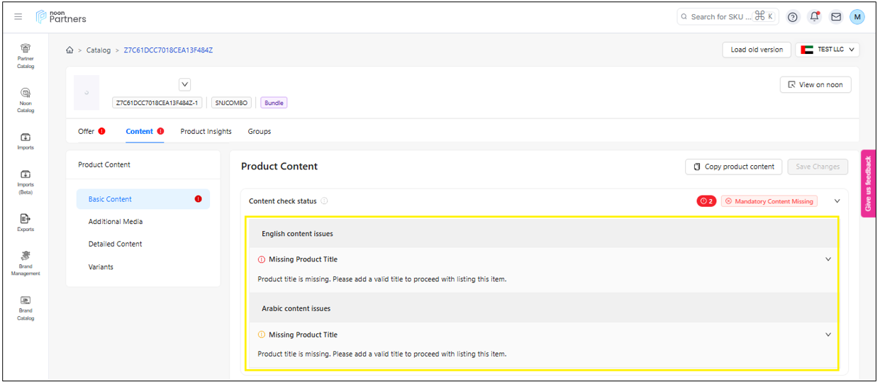Open the mail messages icon

[x=836, y=17]
